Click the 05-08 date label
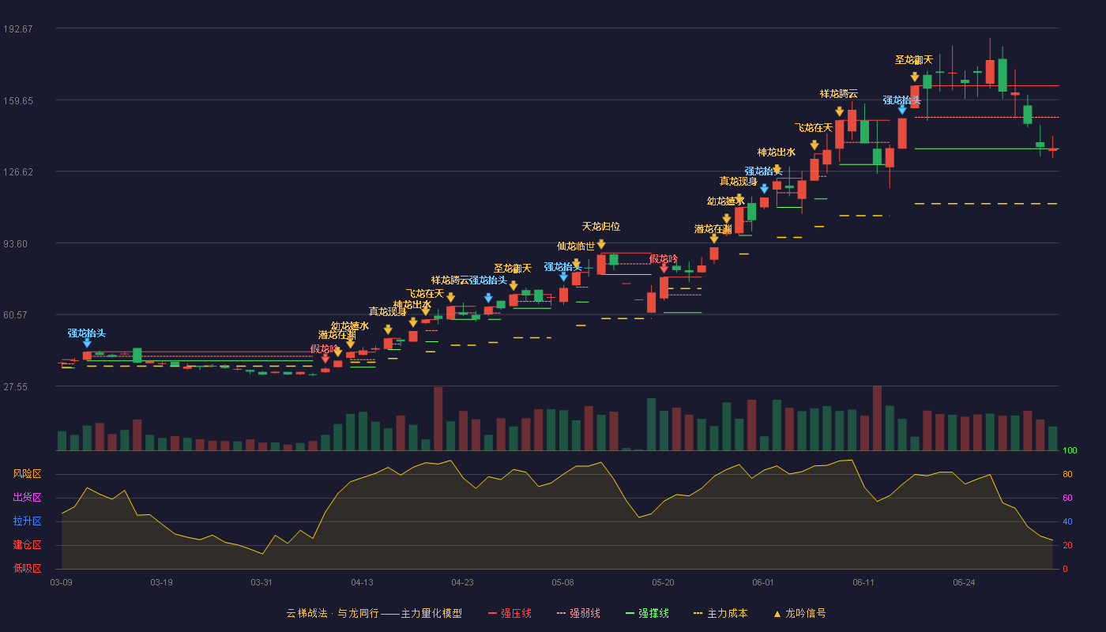Viewport: 1106px width, 632px height. click(x=563, y=582)
